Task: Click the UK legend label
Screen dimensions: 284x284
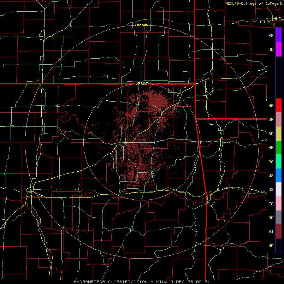Action: tap(271, 50)
